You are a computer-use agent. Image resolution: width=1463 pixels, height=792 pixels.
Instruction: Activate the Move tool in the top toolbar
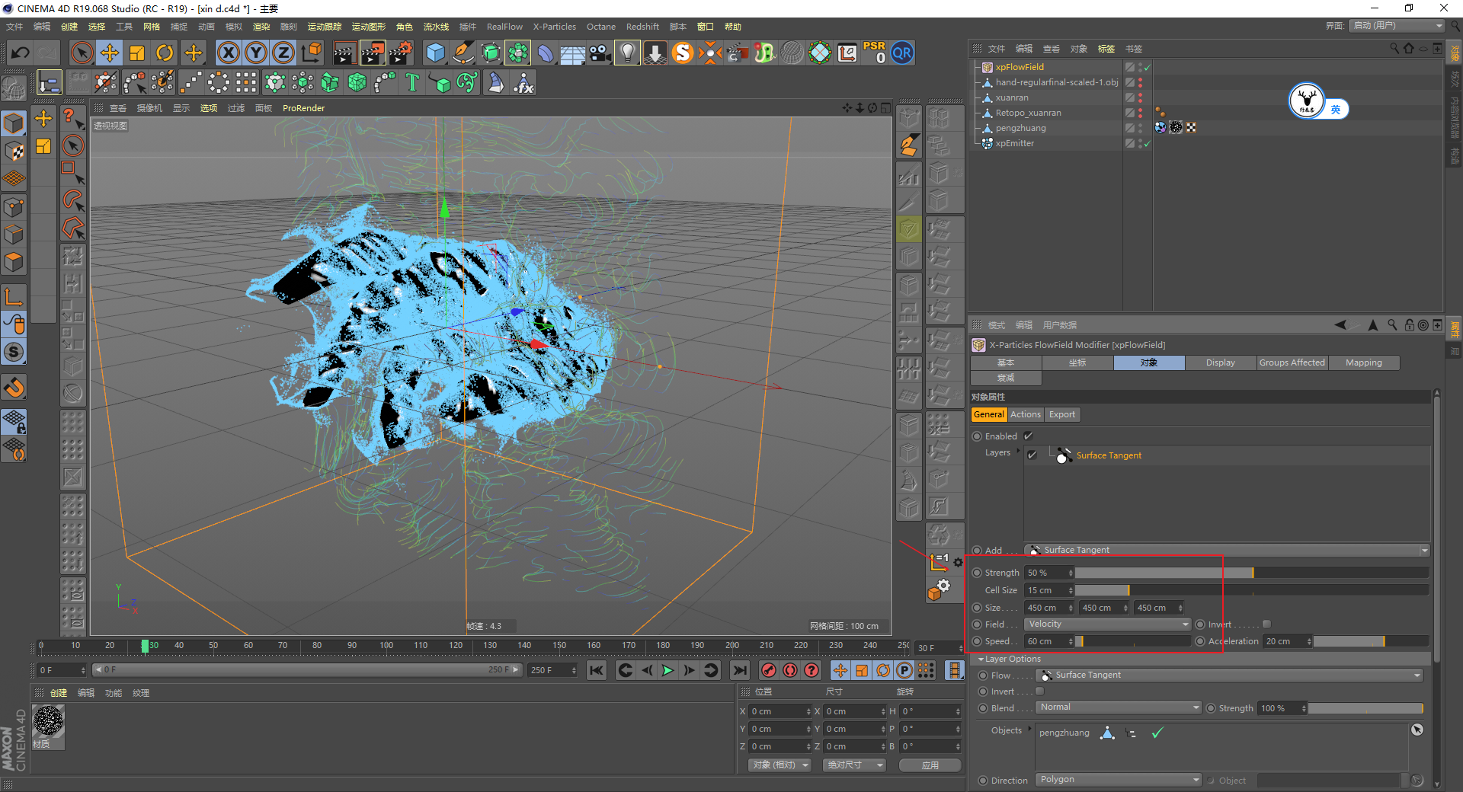click(110, 53)
